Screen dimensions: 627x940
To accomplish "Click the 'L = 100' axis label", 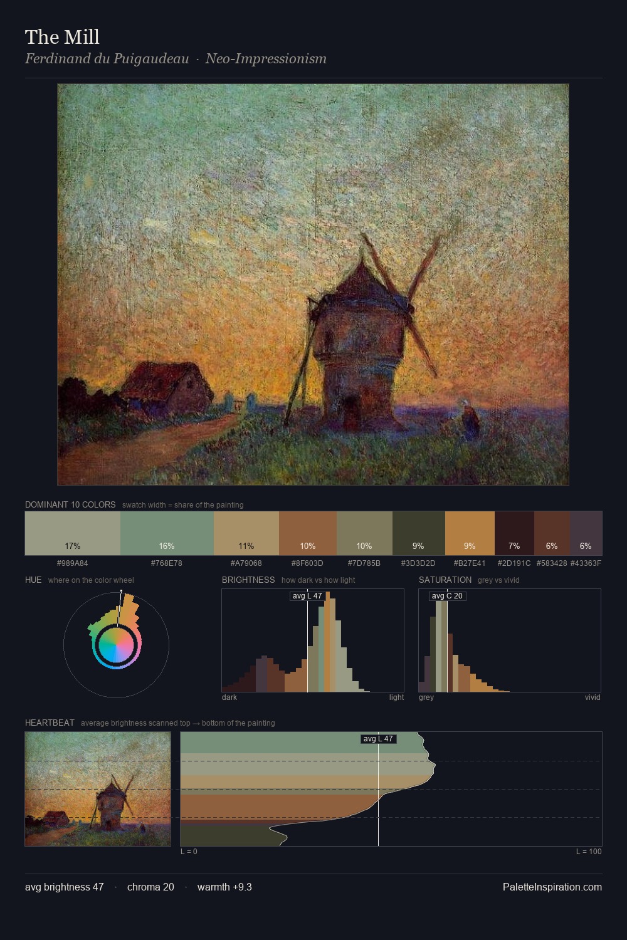I will [x=589, y=852].
